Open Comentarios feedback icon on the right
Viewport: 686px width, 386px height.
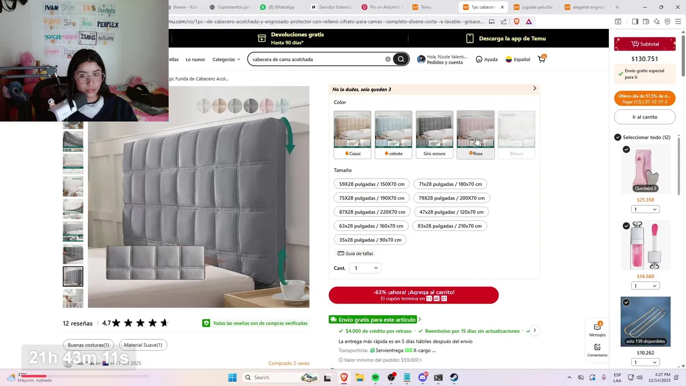(x=597, y=350)
